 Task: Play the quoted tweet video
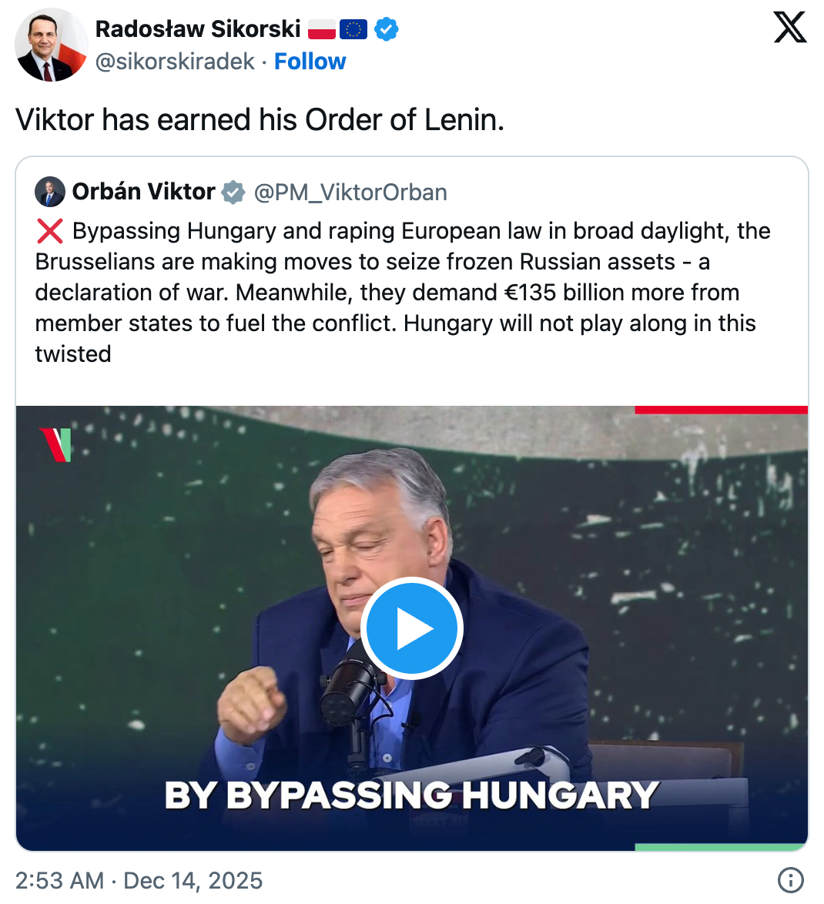click(411, 628)
